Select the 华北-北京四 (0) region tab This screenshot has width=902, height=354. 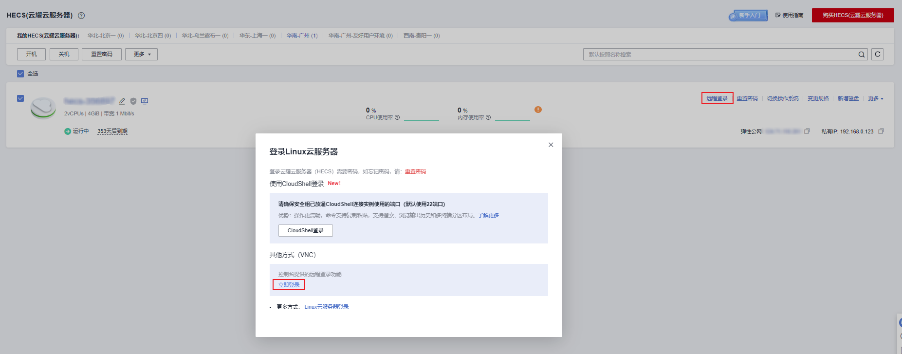153,36
